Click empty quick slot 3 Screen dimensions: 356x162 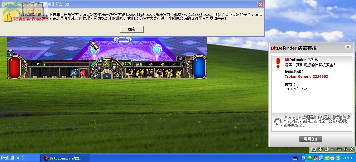(54, 72)
